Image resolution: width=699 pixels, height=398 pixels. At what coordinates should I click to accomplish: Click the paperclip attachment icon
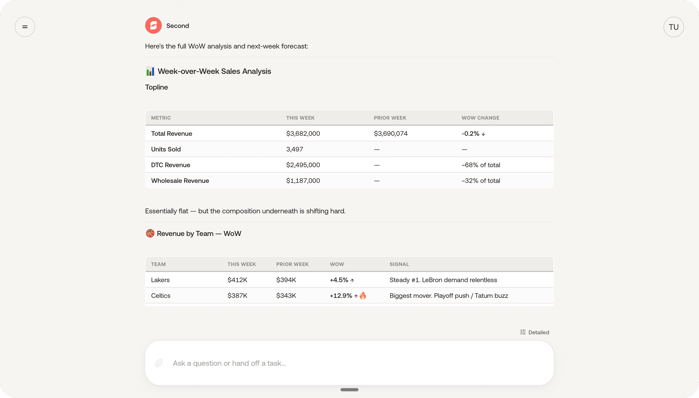coord(159,363)
